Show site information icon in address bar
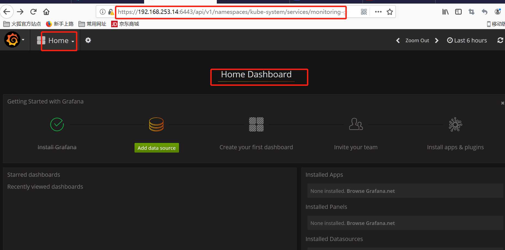Image resolution: width=505 pixels, height=250 pixels. [x=102, y=12]
